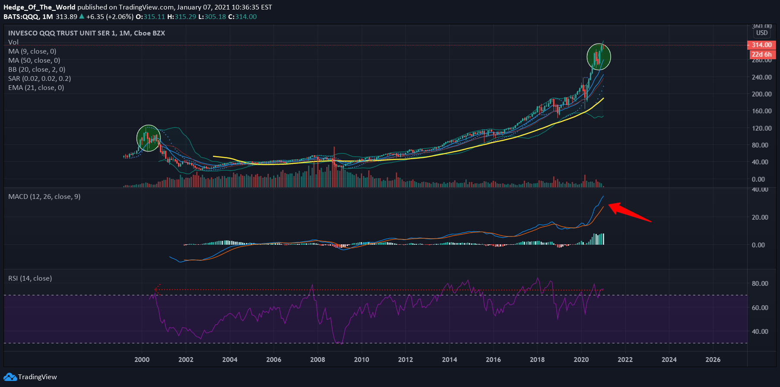Screen dimensions: 780x387
Task: Click the 2020 label on time axis
Action: [x=581, y=360]
